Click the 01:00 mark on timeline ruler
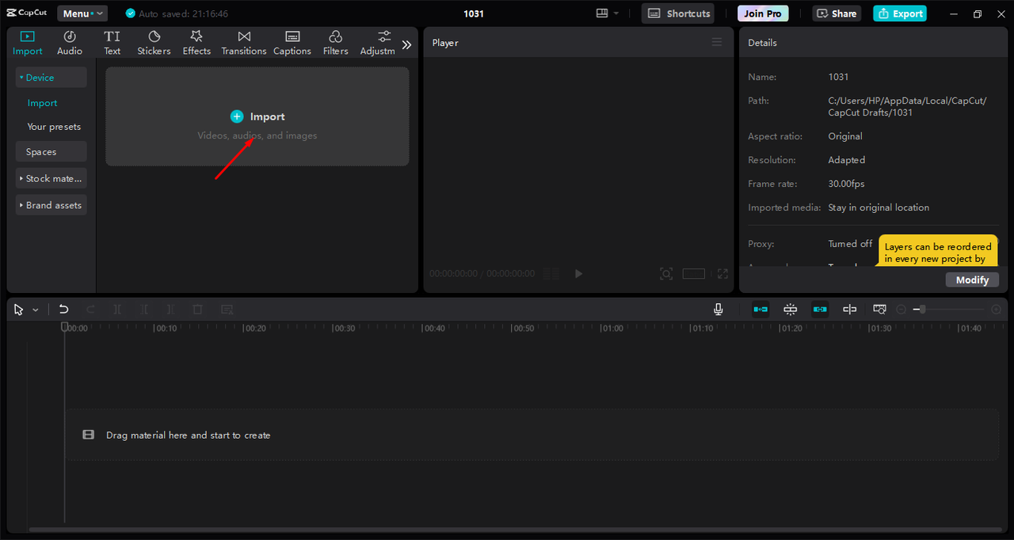 (x=612, y=328)
